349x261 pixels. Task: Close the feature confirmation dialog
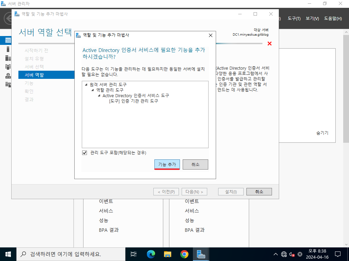(211, 35)
